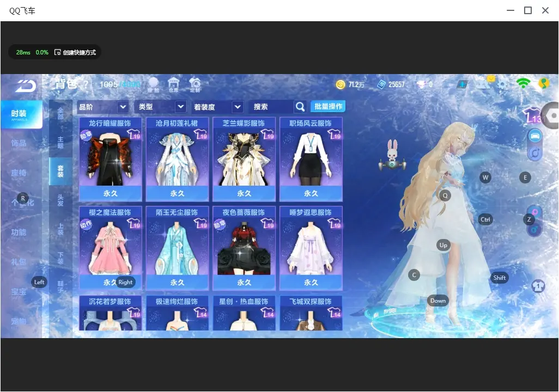Click the 25657 coupon balance
Screen dimensions: 559x392
397,84
